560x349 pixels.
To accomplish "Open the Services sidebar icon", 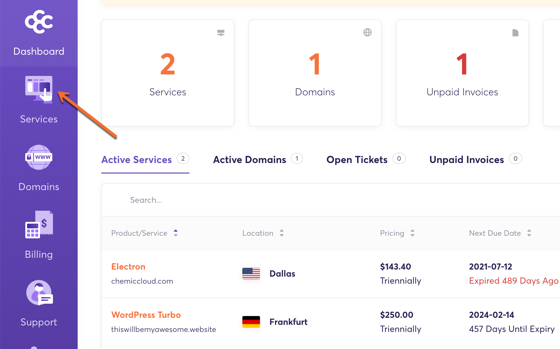I will [39, 89].
